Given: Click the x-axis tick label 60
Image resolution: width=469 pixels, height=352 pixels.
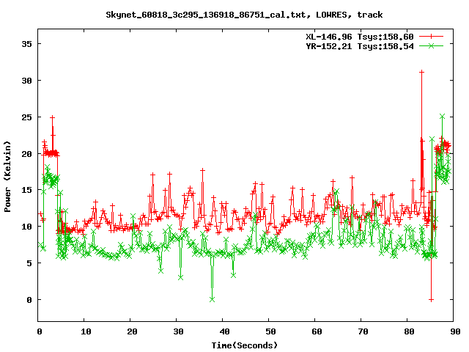Looking at the screenshot, I should click(x=317, y=331).
